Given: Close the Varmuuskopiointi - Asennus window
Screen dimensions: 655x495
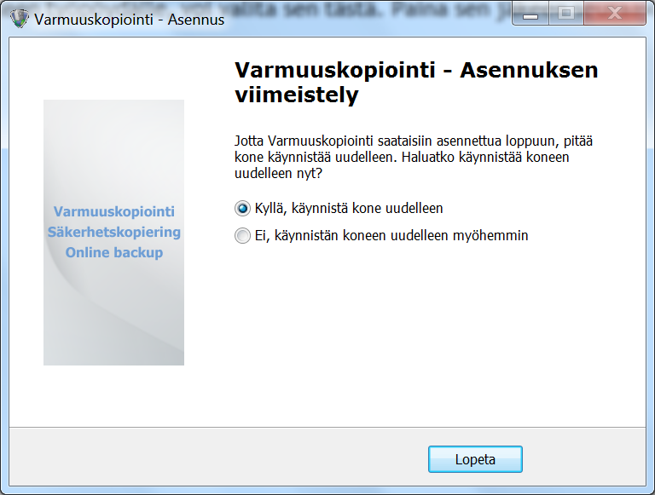Looking at the screenshot, I should [615, 14].
